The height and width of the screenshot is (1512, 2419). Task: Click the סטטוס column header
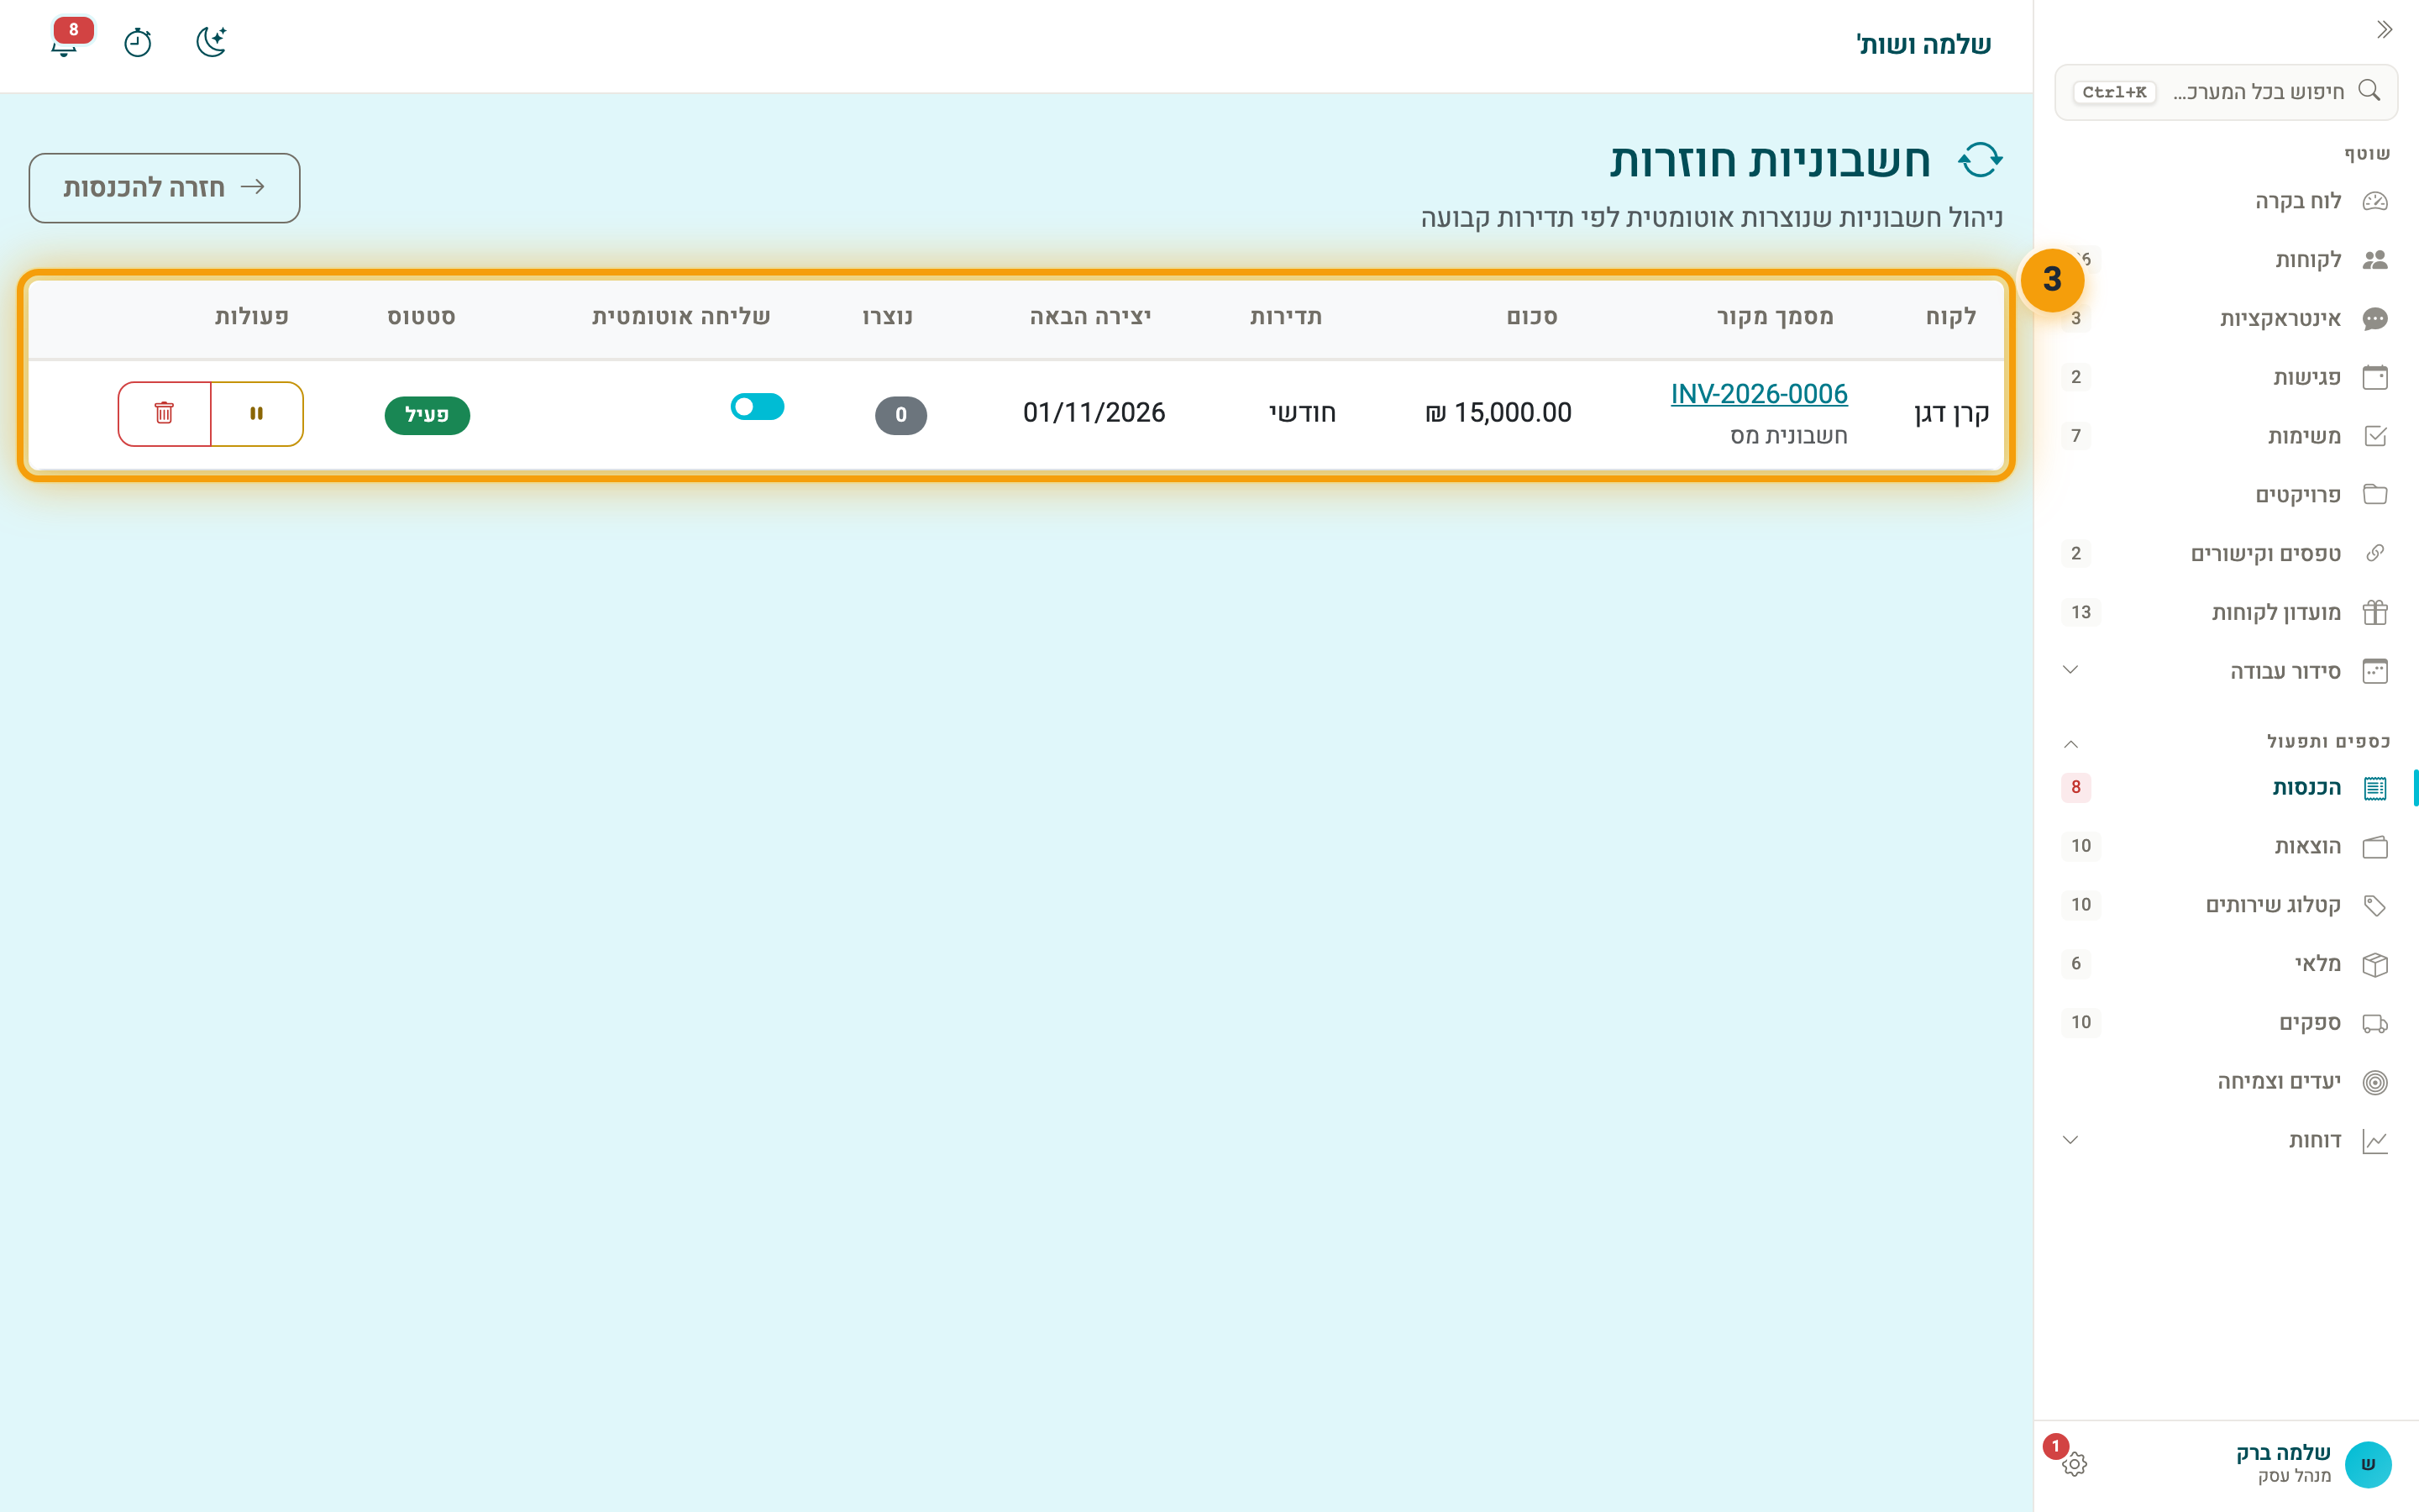(421, 317)
